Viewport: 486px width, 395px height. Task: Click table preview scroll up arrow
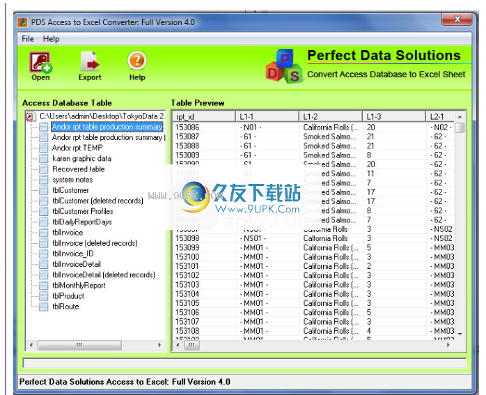click(460, 117)
